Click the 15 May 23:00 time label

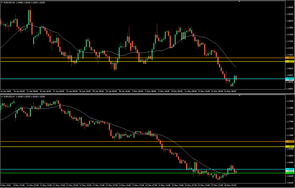(x=217, y=185)
